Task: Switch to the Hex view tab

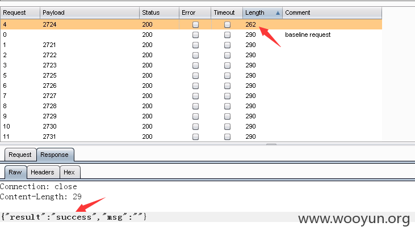Action: 70,172
